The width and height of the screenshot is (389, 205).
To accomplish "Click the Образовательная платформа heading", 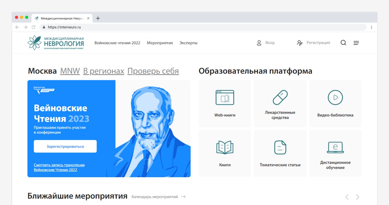I will coord(255,71).
